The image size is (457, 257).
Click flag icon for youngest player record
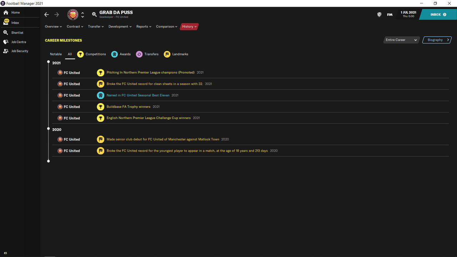pyautogui.click(x=101, y=151)
